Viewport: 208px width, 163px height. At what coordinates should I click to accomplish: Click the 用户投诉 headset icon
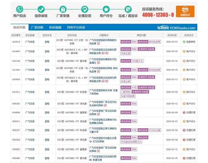20,9
